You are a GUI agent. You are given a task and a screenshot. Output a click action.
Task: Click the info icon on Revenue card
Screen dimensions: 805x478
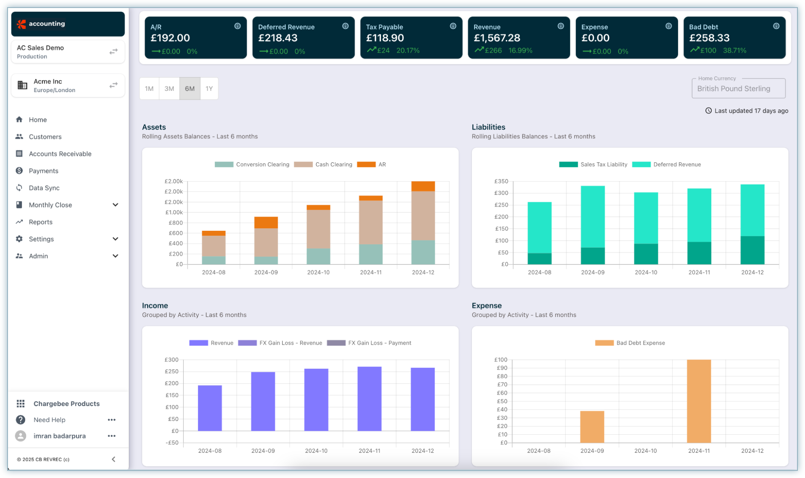560,26
